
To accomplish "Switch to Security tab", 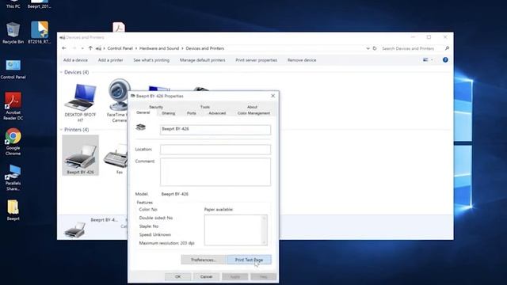I will [x=156, y=107].
